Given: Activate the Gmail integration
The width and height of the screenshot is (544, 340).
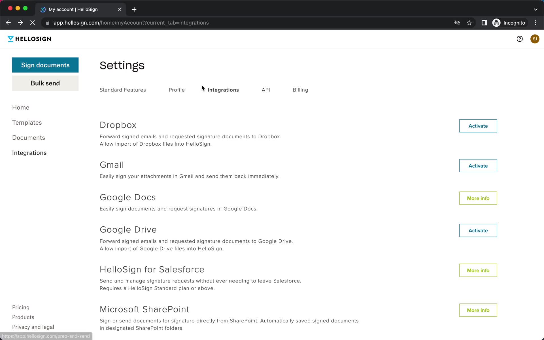Looking at the screenshot, I should point(478,165).
